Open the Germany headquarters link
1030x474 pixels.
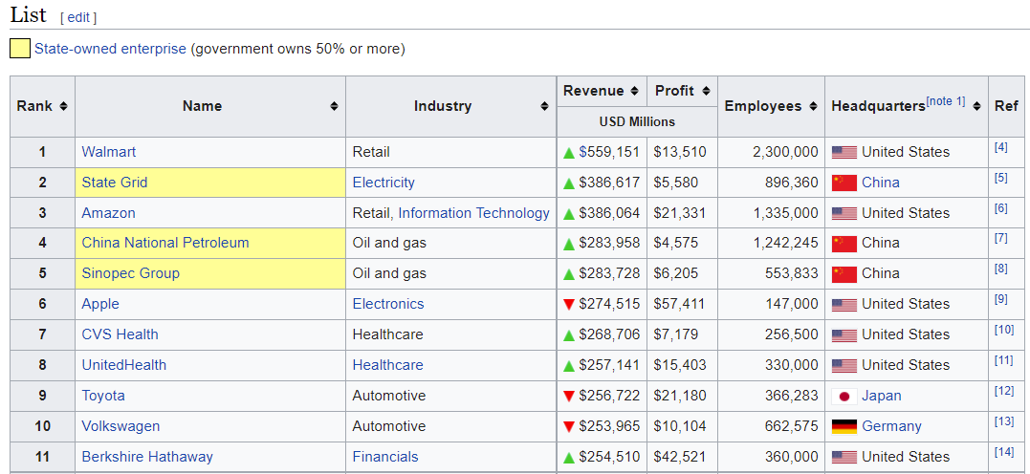pyautogui.click(x=891, y=426)
